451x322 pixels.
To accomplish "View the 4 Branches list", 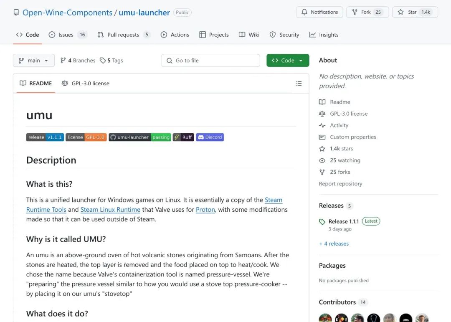I will (78, 61).
